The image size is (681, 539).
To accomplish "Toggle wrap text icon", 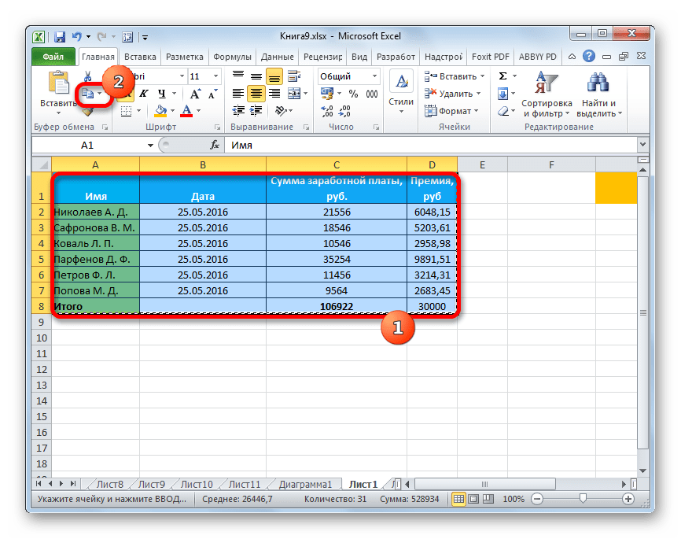I will 294,76.
